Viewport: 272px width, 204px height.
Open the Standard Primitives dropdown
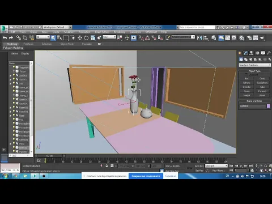click(x=255, y=65)
